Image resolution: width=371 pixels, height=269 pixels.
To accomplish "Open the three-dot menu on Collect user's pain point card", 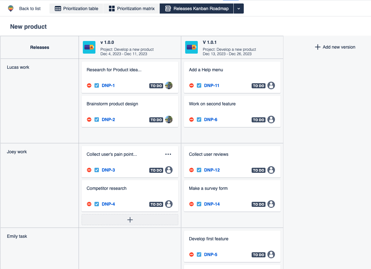I will [x=168, y=154].
